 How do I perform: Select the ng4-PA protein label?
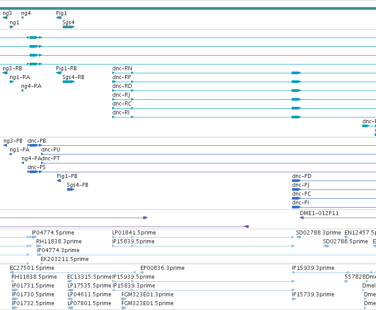click(x=31, y=159)
